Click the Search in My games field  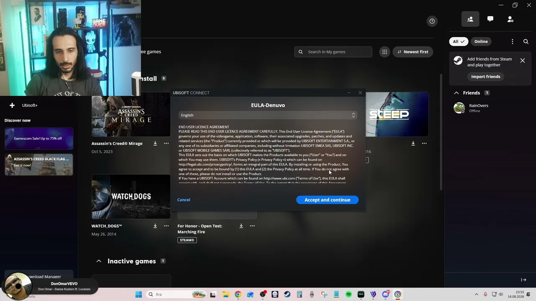click(x=333, y=52)
